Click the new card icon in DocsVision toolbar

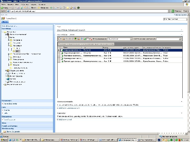coord(59,39)
